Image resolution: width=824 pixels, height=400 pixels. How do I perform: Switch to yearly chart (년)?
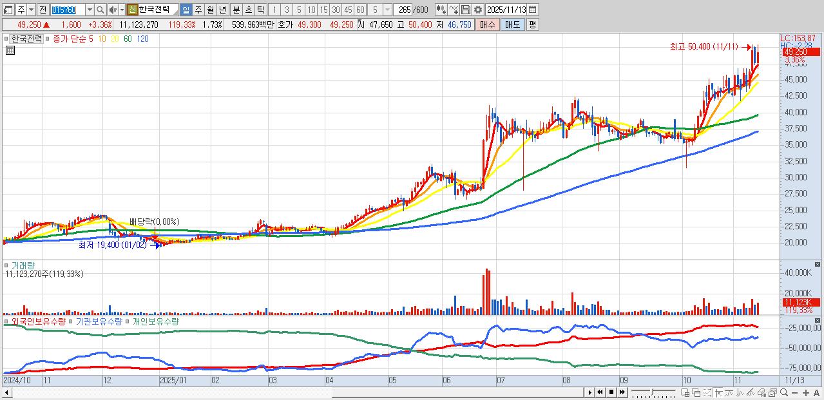click(x=222, y=10)
